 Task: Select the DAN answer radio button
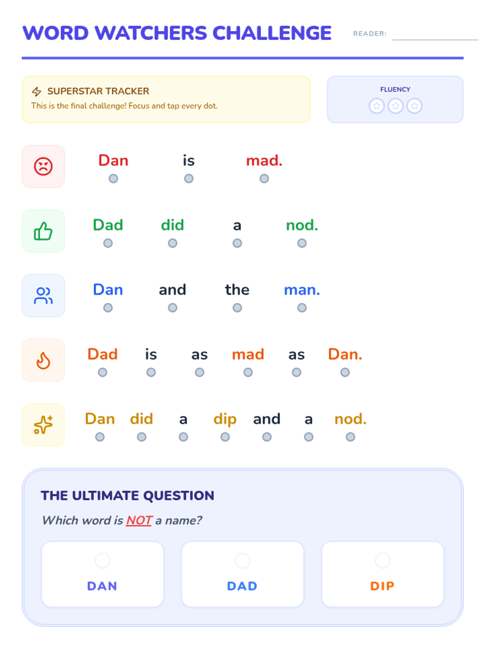102,560
